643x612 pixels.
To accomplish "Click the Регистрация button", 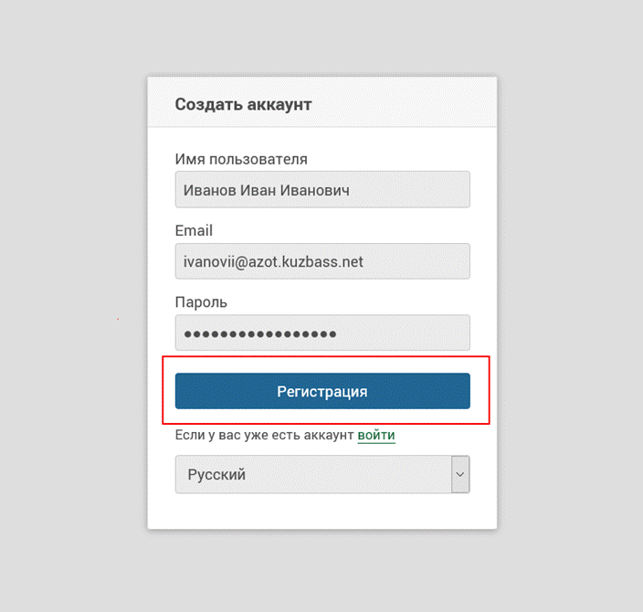I will pos(322,391).
